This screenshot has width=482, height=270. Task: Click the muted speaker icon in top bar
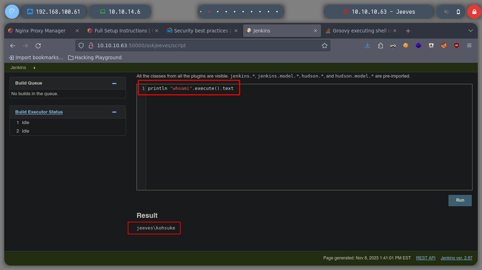(x=446, y=12)
